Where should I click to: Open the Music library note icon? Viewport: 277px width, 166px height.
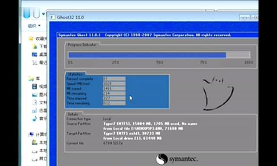[35, 118]
